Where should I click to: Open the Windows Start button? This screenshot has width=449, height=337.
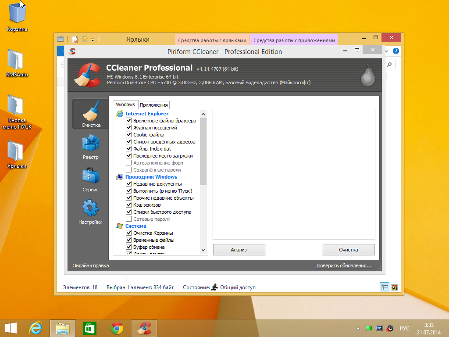point(11,328)
